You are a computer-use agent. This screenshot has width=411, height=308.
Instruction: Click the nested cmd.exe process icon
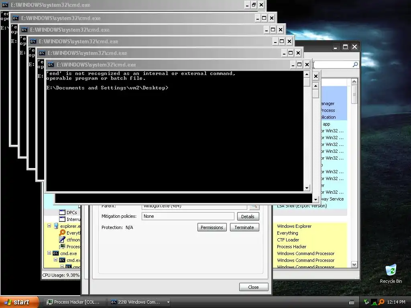[x=62, y=260]
